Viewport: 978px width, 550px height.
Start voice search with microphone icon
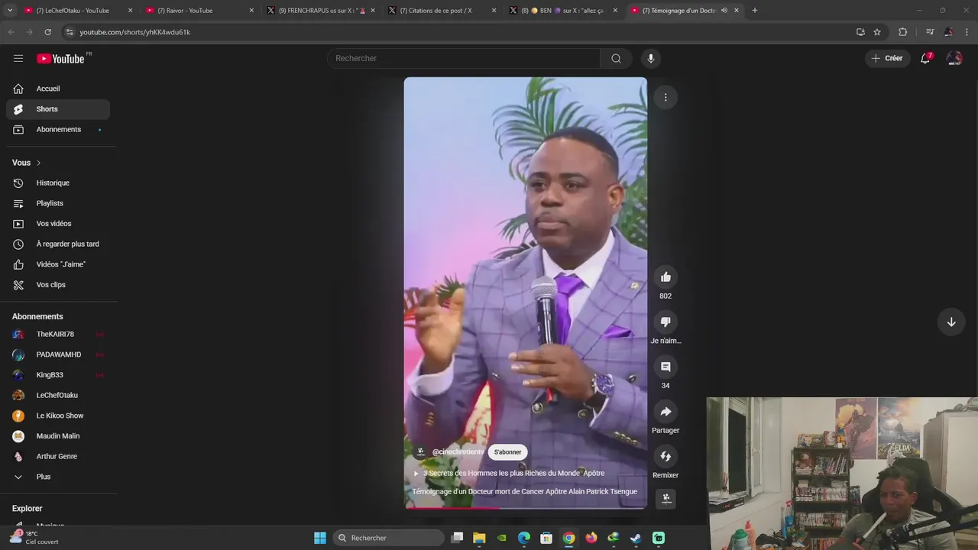click(651, 59)
